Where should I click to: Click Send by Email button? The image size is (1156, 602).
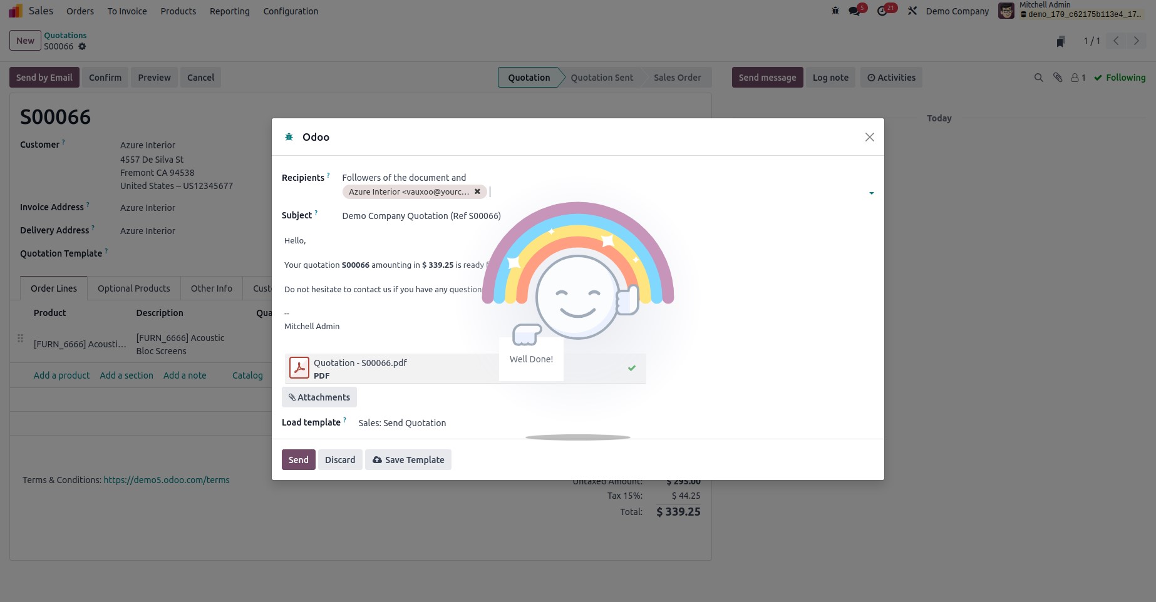tap(44, 78)
